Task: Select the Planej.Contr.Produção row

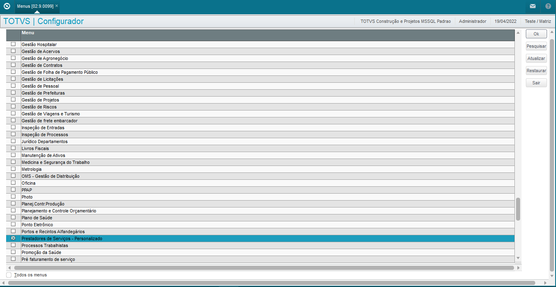Action: point(260,204)
